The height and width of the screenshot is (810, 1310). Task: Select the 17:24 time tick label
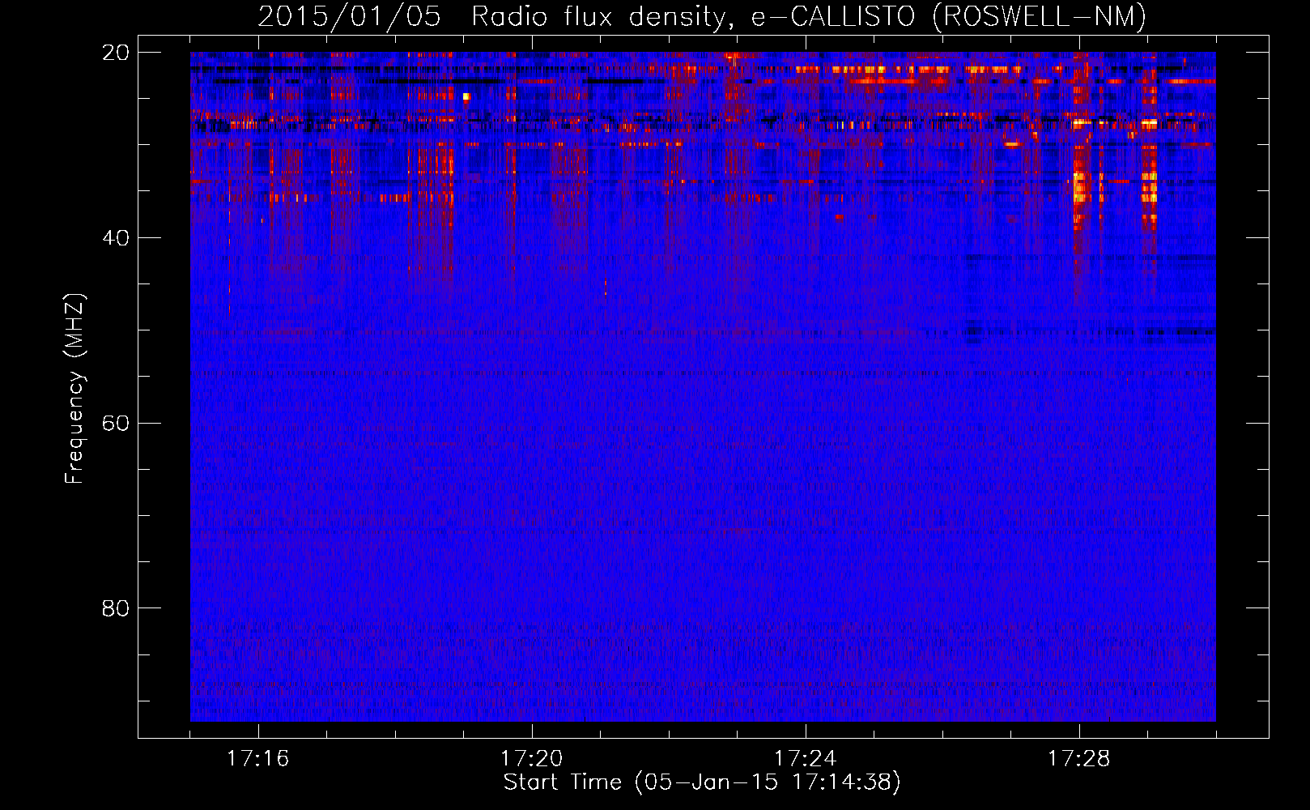pos(805,759)
